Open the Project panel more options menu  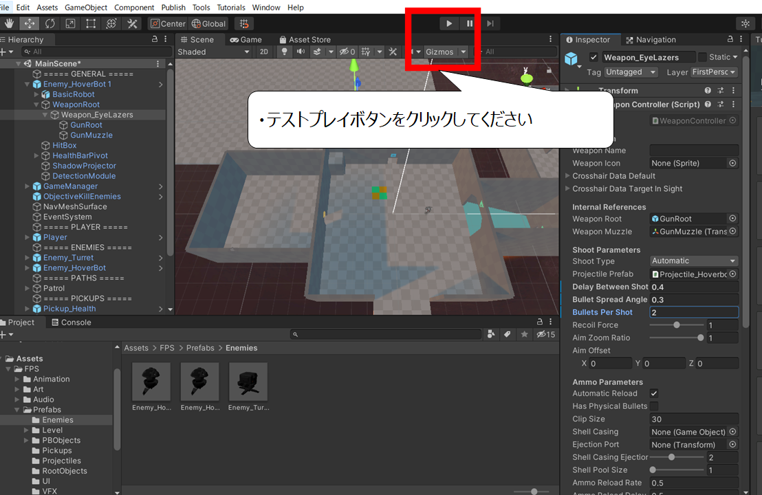pyautogui.click(x=550, y=322)
